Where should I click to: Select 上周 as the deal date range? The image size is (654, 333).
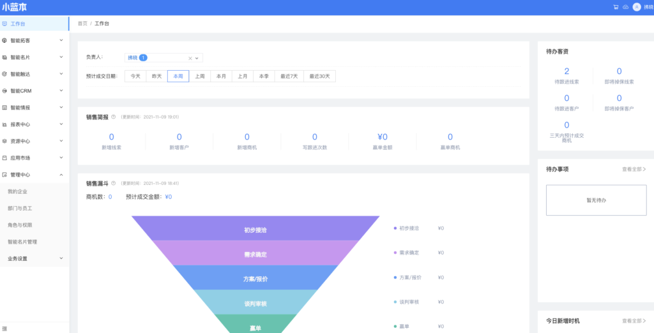200,76
